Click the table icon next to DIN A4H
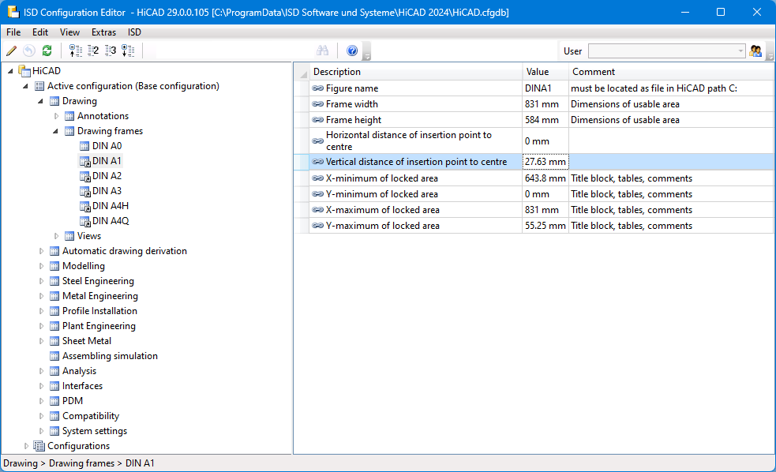 pyautogui.click(x=84, y=206)
